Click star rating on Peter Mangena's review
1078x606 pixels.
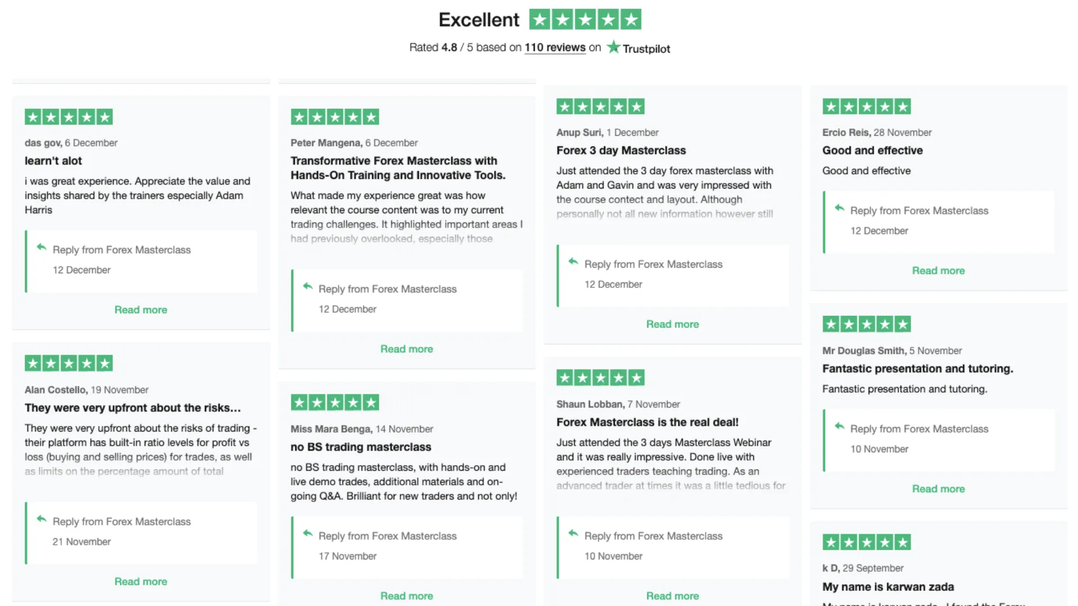click(x=335, y=117)
